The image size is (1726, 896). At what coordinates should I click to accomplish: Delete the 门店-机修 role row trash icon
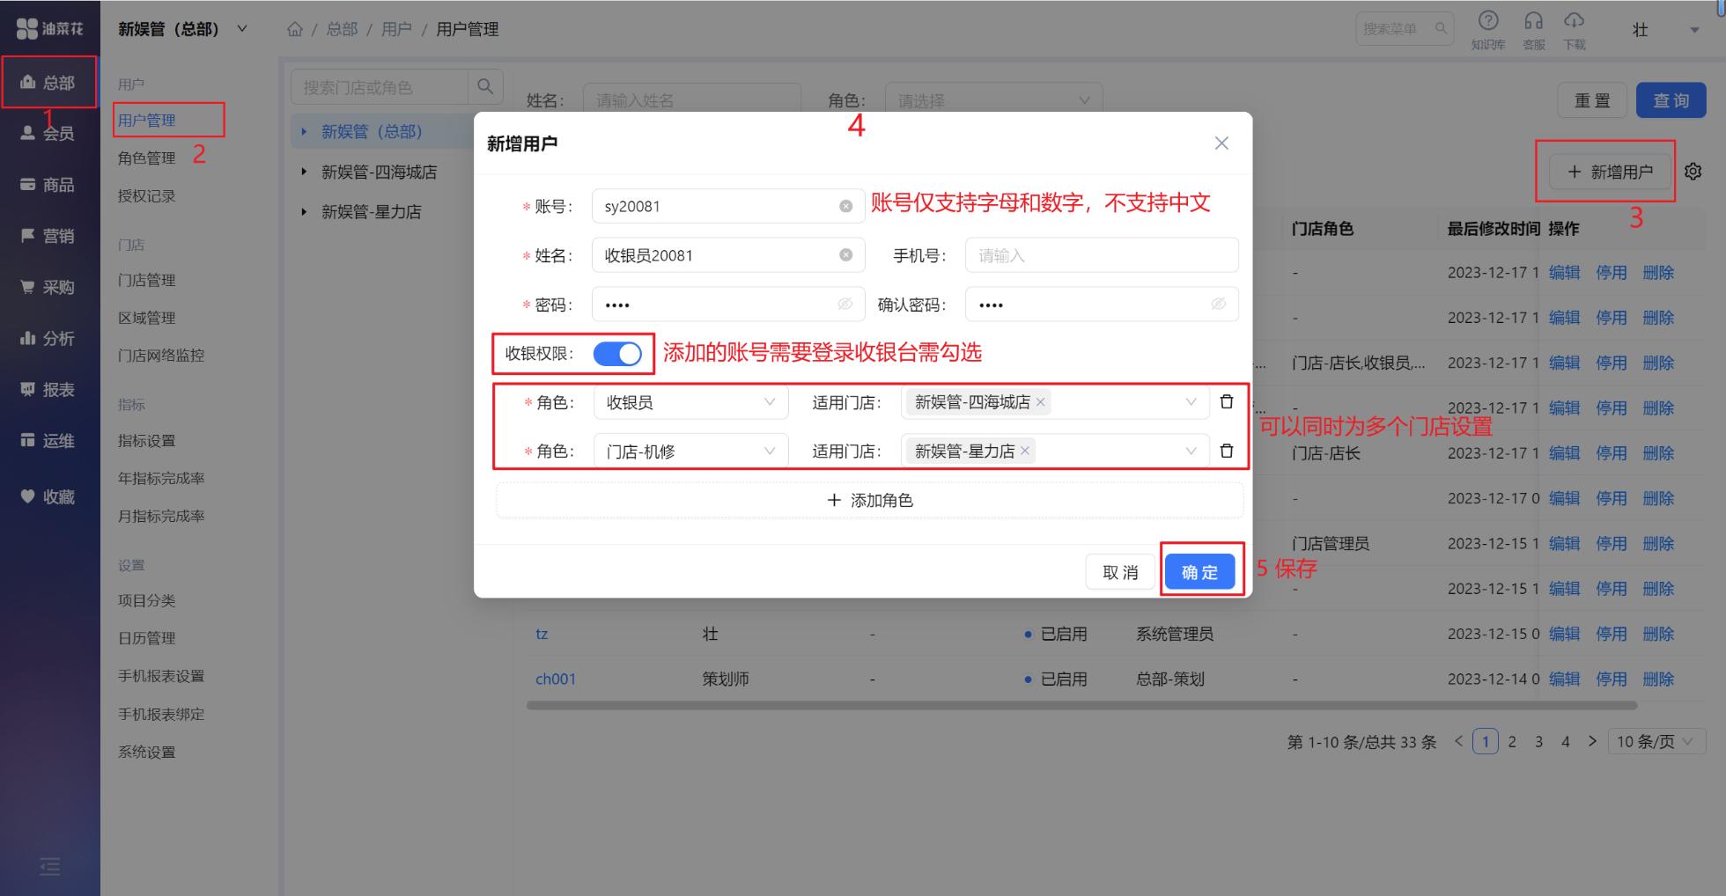(1227, 452)
